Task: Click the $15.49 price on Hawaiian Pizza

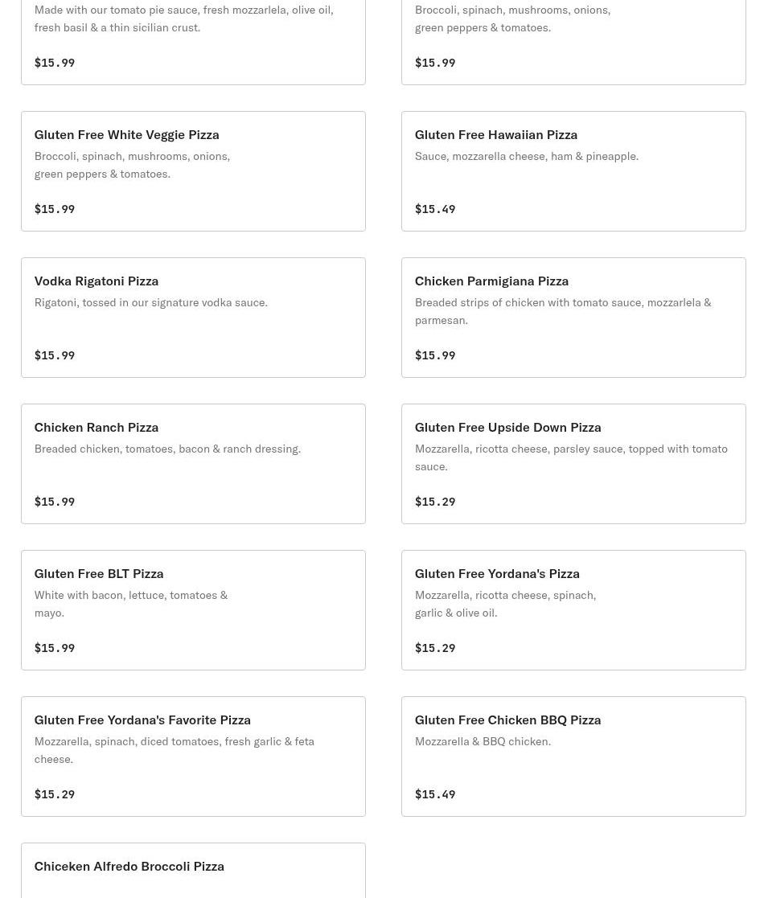Action: click(x=434, y=209)
